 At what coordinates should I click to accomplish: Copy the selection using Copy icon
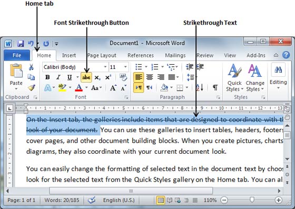pyautogui.click(x=31, y=77)
